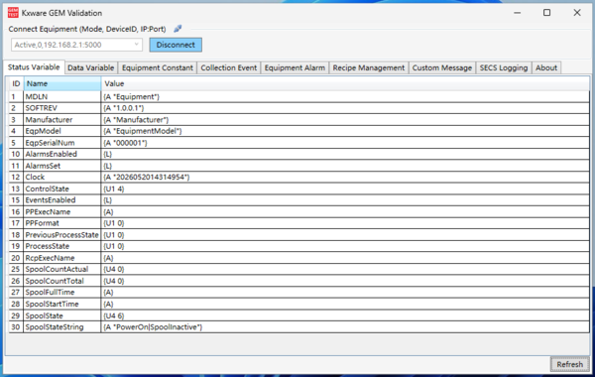
Task: Switch to the Custom Message tab
Action: point(441,67)
